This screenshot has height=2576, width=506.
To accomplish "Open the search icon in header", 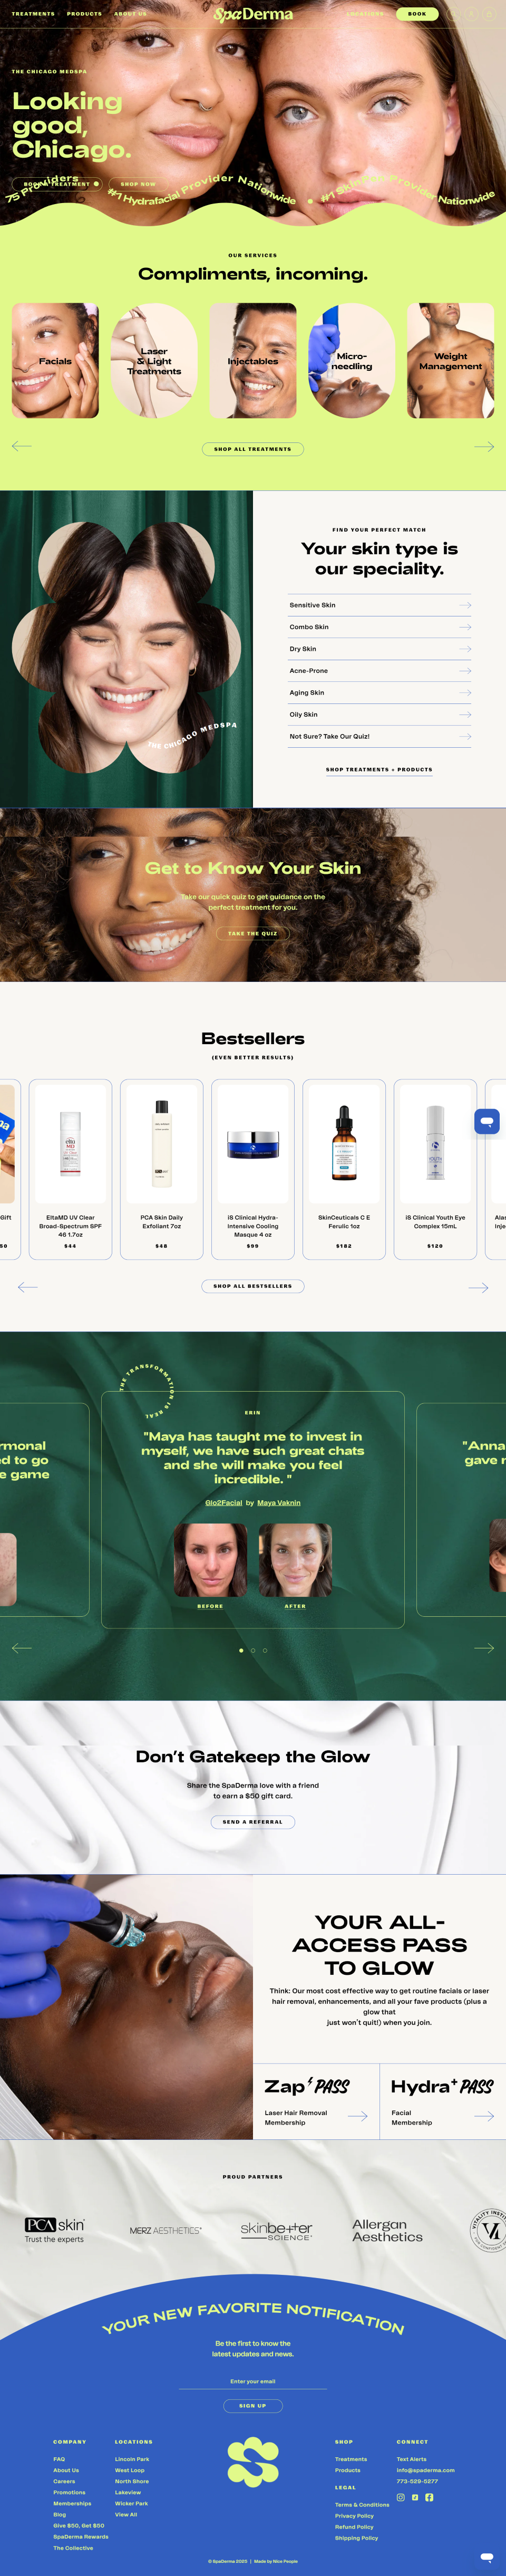I will (x=454, y=14).
